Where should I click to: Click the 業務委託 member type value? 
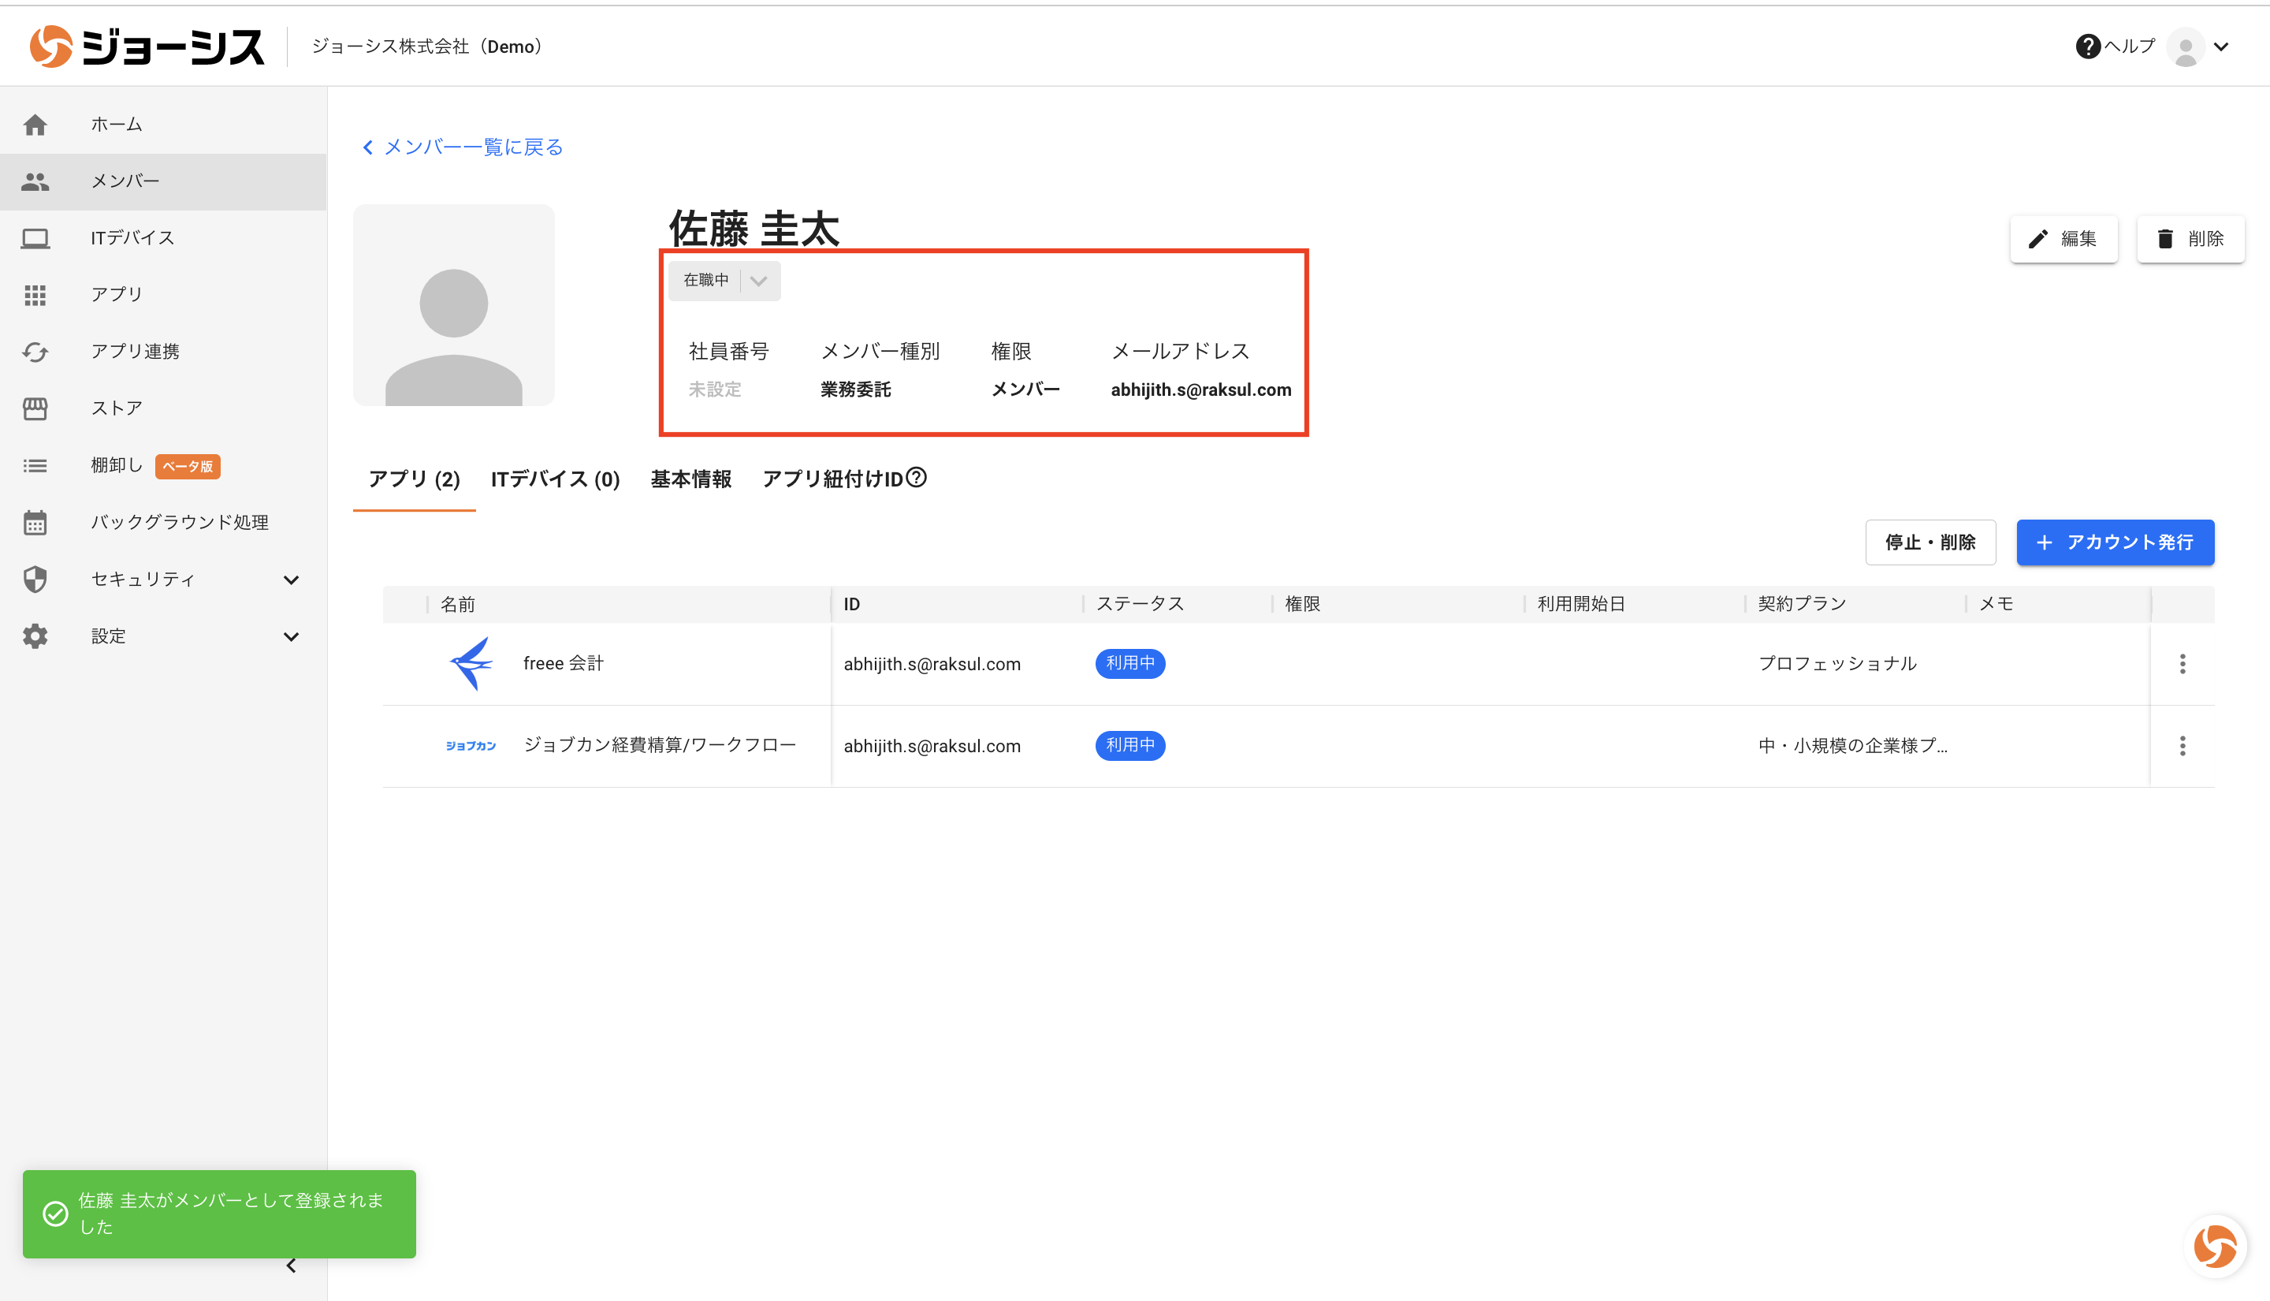click(855, 390)
